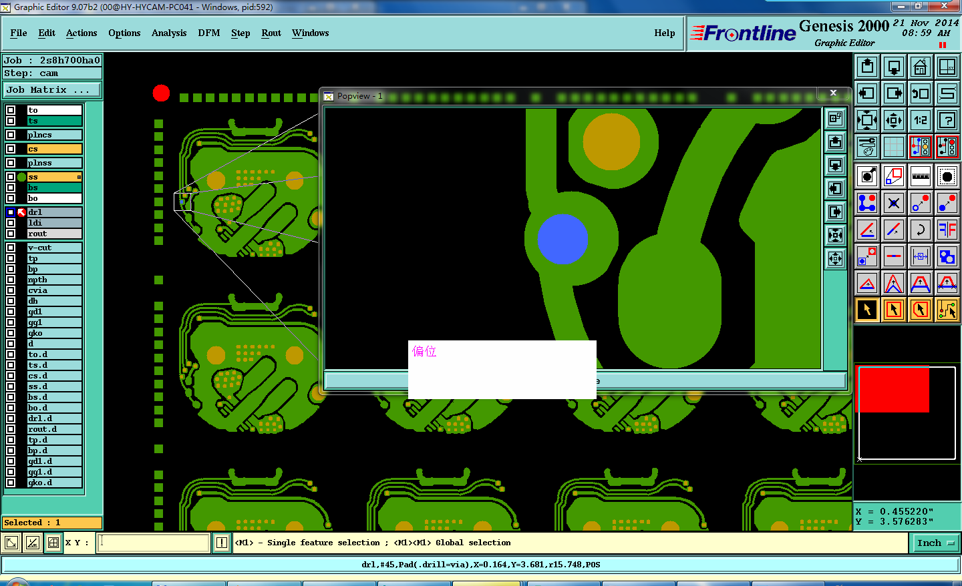Open the Inch units dropdown

pyautogui.click(x=935, y=543)
